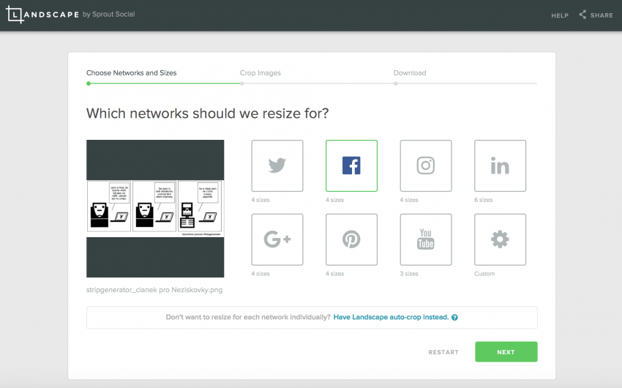This screenshot has height=388, width=622.
Task: Click the file name stripgenerator_clanek pro Neziskovky.png
Action: (154, 290)
